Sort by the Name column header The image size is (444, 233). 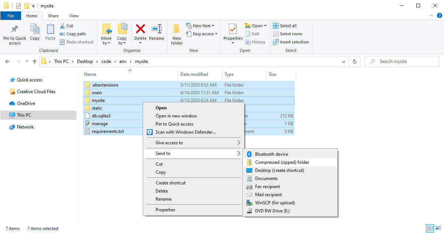[x=131, y=74]
